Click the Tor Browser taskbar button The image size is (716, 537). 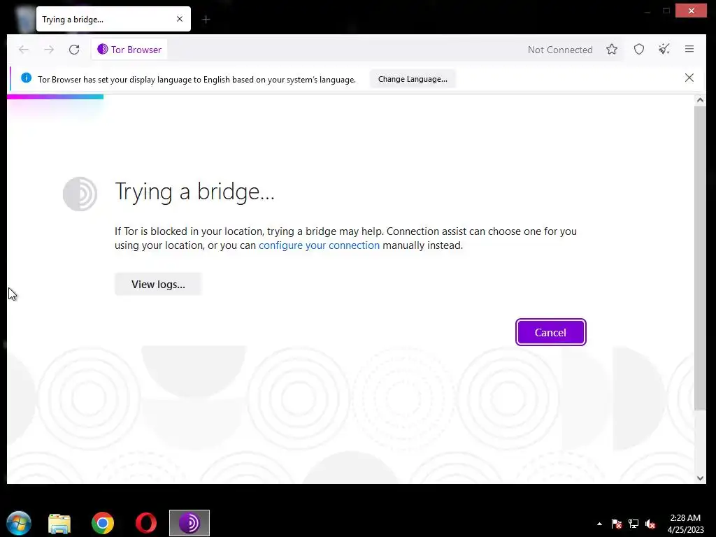click(189, 523)
